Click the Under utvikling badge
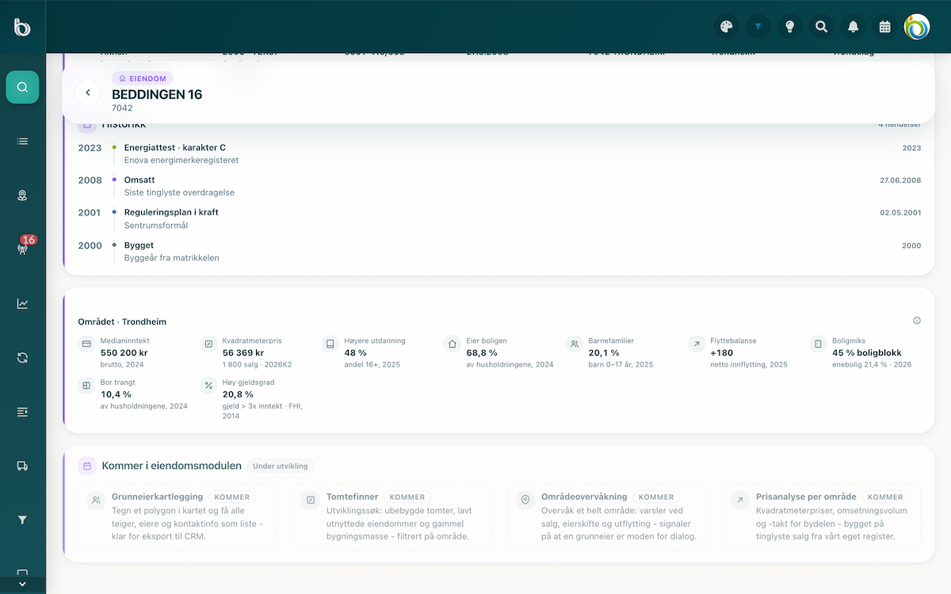This screenshot has height=594, width=951. click(281, 466)
